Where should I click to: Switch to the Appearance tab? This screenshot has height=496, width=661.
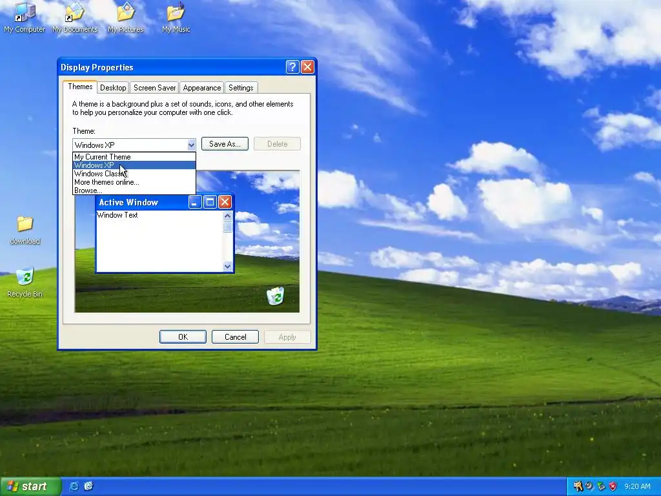pyautogui.click(x=201, y=88)
